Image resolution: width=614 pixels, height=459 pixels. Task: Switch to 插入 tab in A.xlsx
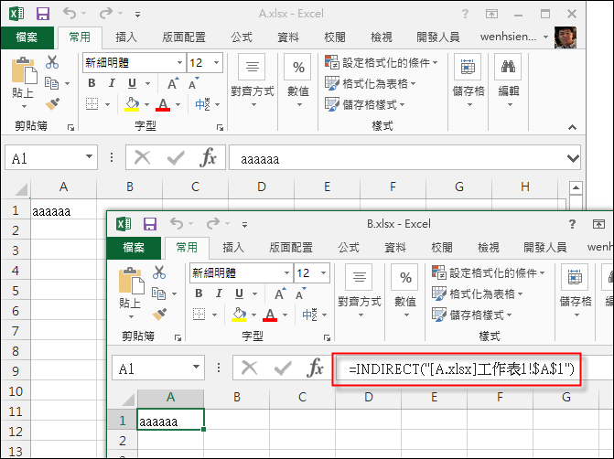[x=126, y=37]
